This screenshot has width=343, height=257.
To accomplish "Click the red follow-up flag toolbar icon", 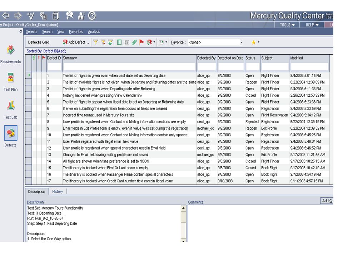I will click(142, 42).
